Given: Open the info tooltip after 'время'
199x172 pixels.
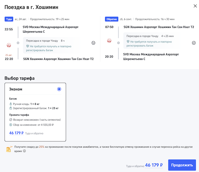Looking at the screenshot, I should point(24,151).
